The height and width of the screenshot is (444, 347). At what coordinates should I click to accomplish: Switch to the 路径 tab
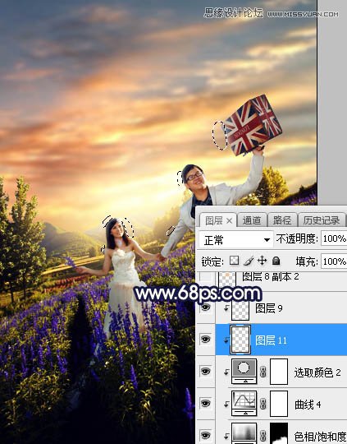[x=282, y=220]
